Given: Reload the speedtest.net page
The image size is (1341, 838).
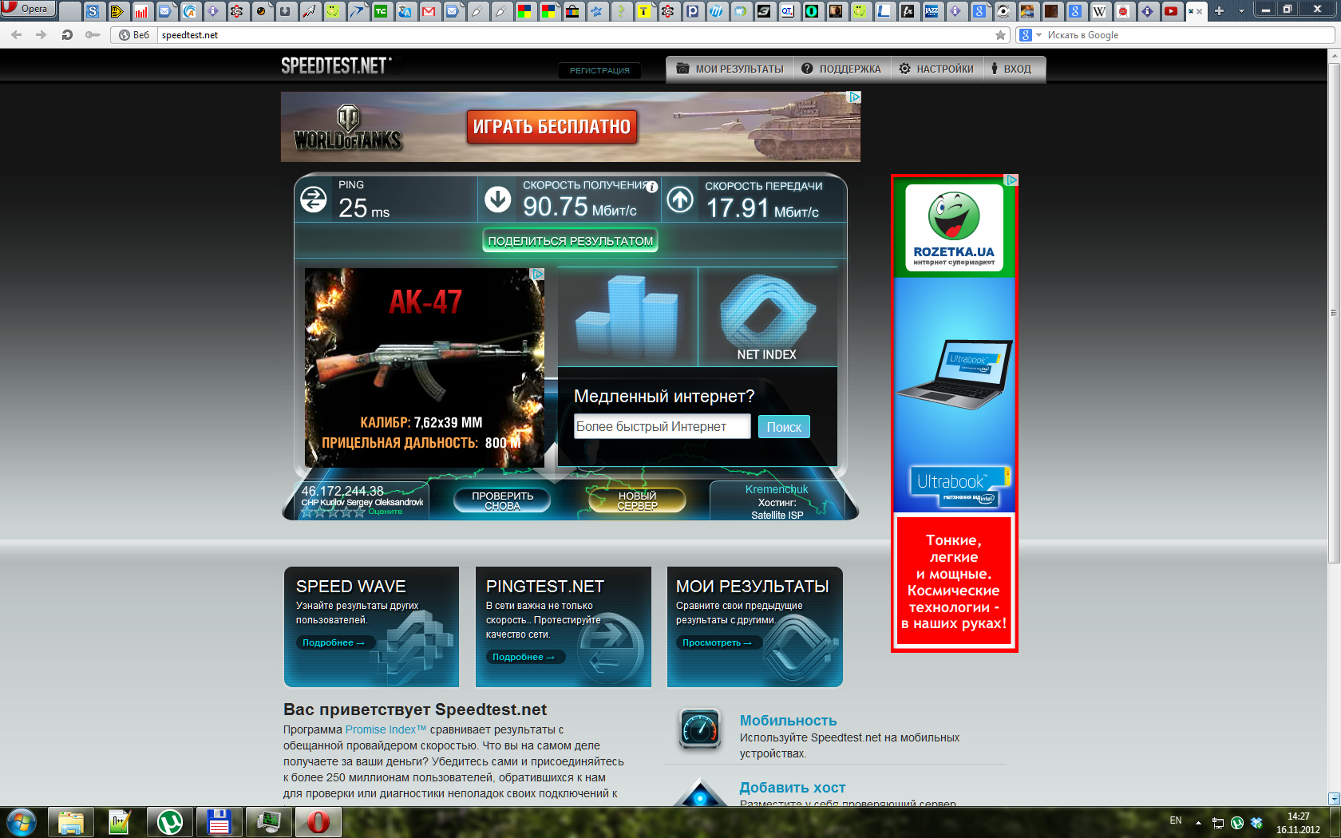Looking at the screenshot, I should click(x=67, y=35).
